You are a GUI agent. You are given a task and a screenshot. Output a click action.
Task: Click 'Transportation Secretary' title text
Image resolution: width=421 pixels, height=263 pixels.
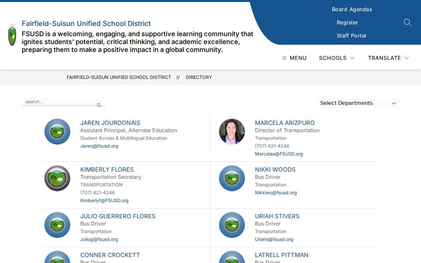[x=111, y=177]
